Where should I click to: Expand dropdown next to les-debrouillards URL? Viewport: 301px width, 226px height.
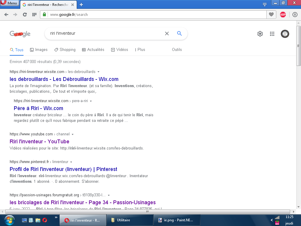point(98,72)
